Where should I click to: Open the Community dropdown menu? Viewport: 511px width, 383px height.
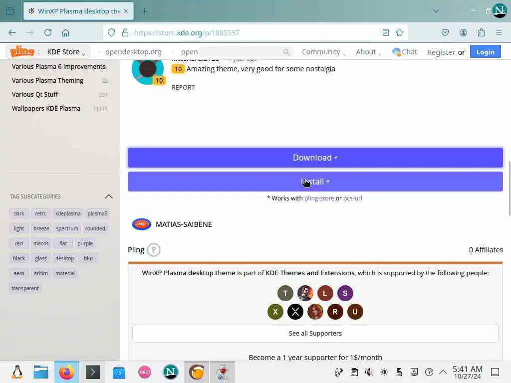click(323, 52)
